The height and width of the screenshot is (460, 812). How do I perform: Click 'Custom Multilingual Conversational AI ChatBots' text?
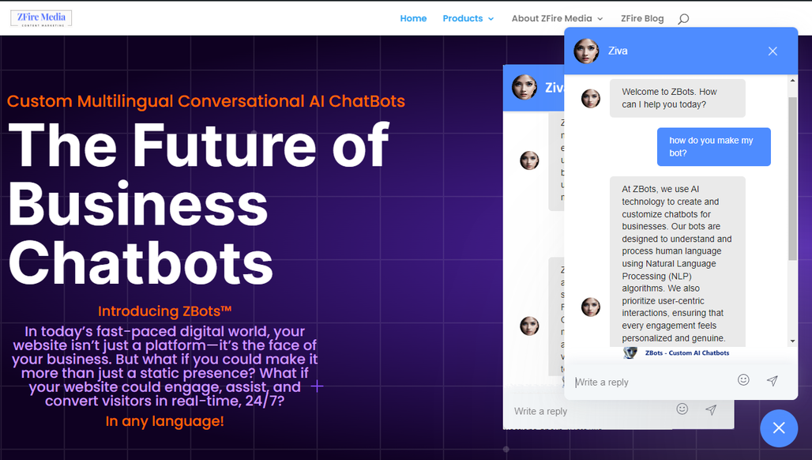click(206, 101)
